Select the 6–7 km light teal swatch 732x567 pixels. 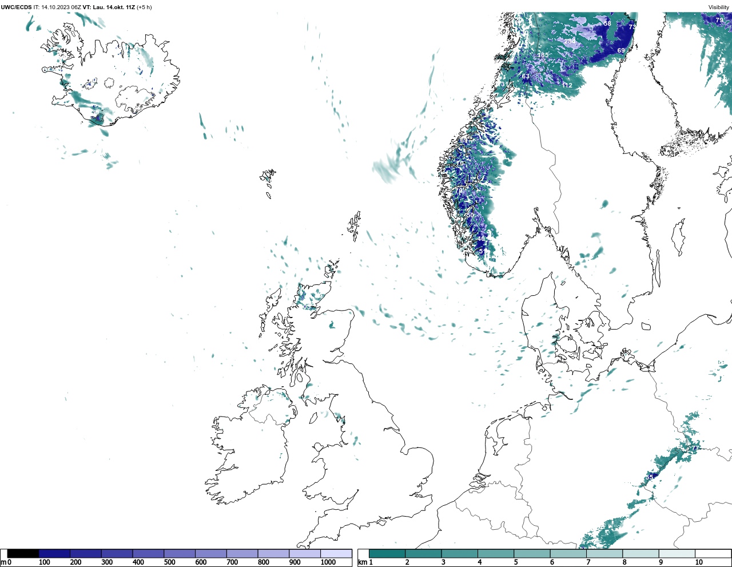568,553
